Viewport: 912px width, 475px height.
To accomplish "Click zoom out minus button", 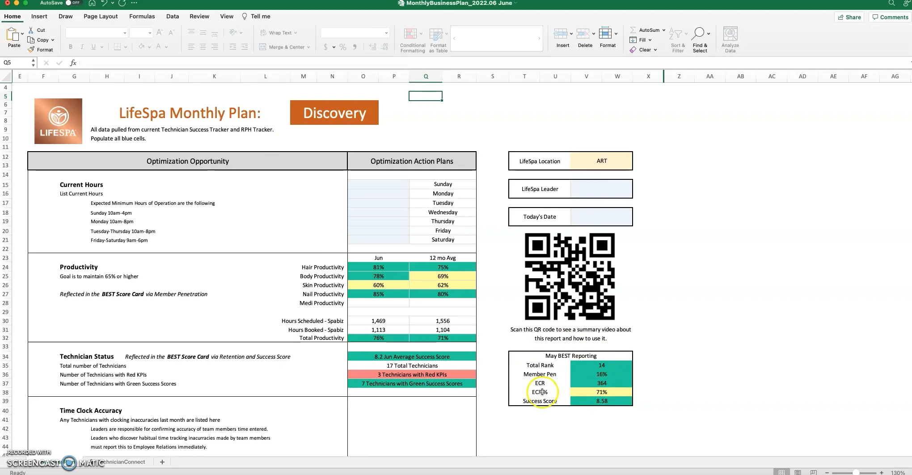I will [x=827, y=472].
